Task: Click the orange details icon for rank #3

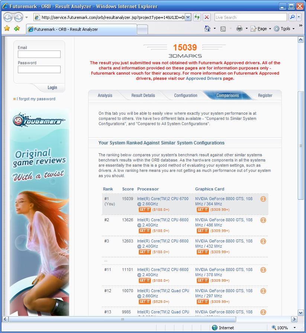Action: [x=263, y=241]
